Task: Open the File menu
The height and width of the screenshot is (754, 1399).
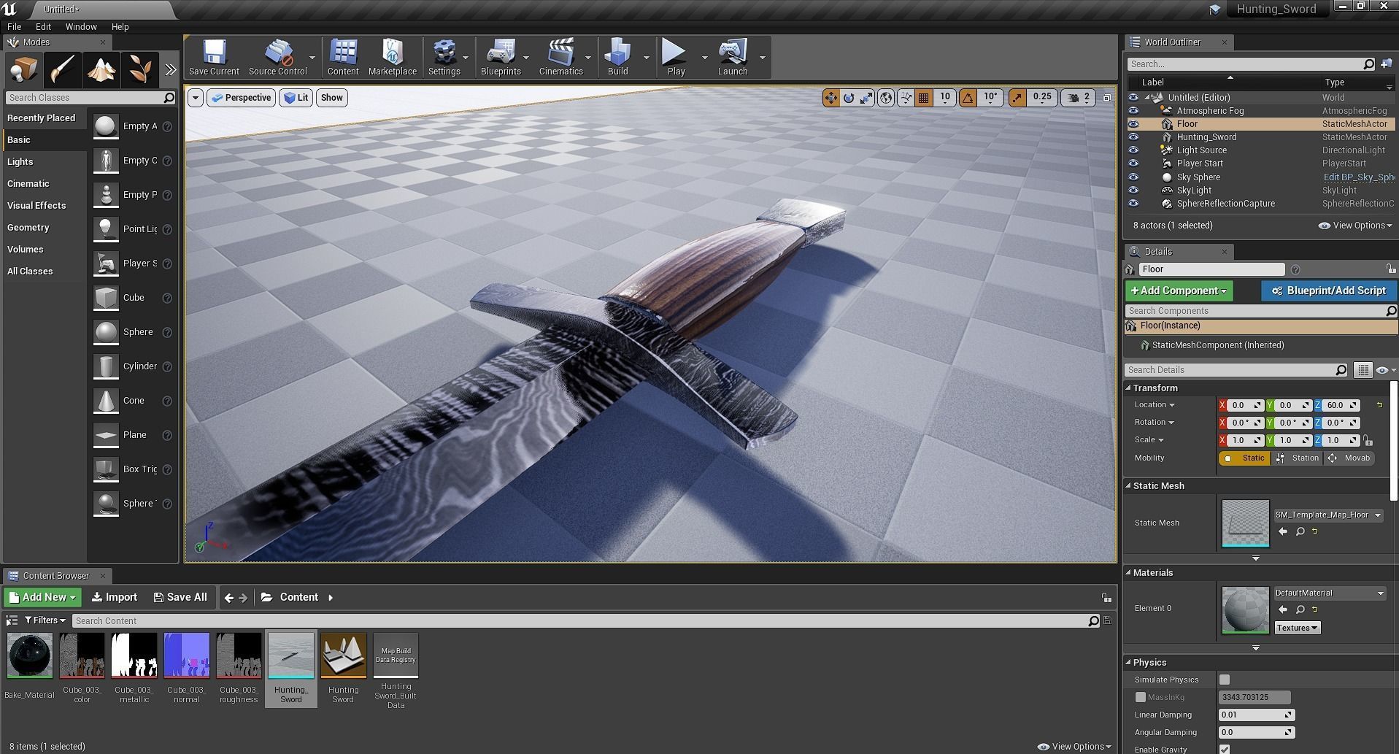Action: pos(14,26)
